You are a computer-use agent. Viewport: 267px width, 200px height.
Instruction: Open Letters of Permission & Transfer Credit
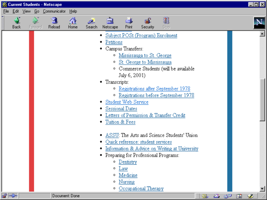tap(145, 115)
